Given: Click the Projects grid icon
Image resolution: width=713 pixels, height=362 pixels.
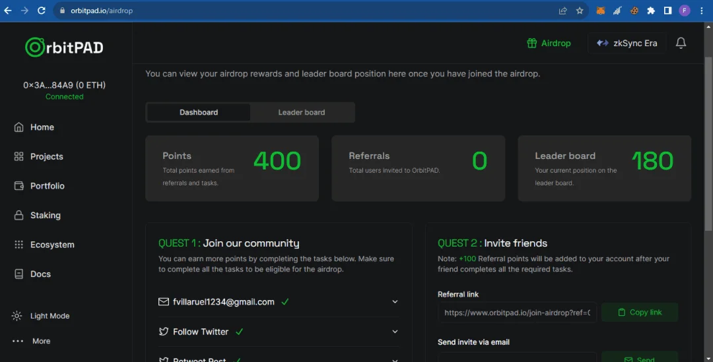Looking at the screenshot, I should tap(18, 156).
